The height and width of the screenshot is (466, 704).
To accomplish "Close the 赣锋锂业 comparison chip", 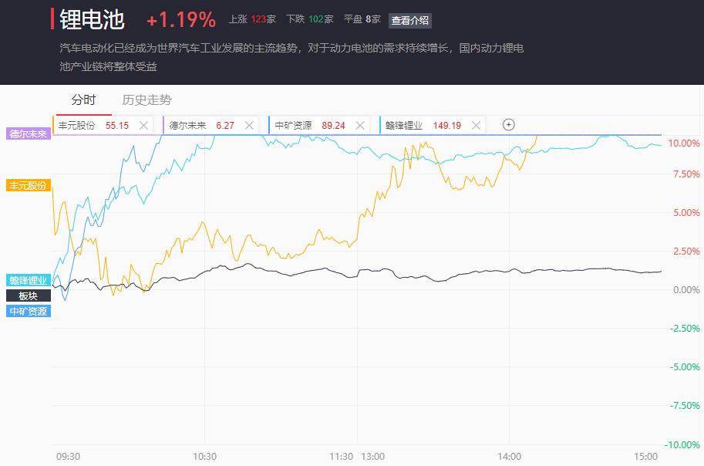I will (x=476, y=126).
